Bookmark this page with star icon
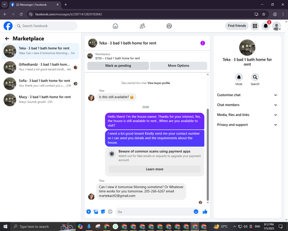 pyautogui.click(x=264, y=14)
